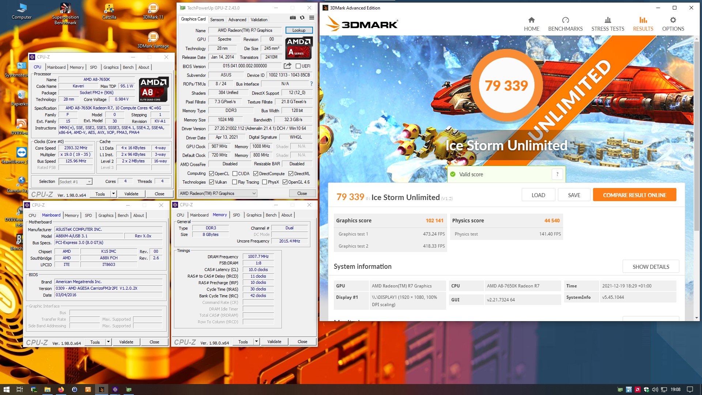Switch to Sensors tab in GPU-Z

coord(217,20)
